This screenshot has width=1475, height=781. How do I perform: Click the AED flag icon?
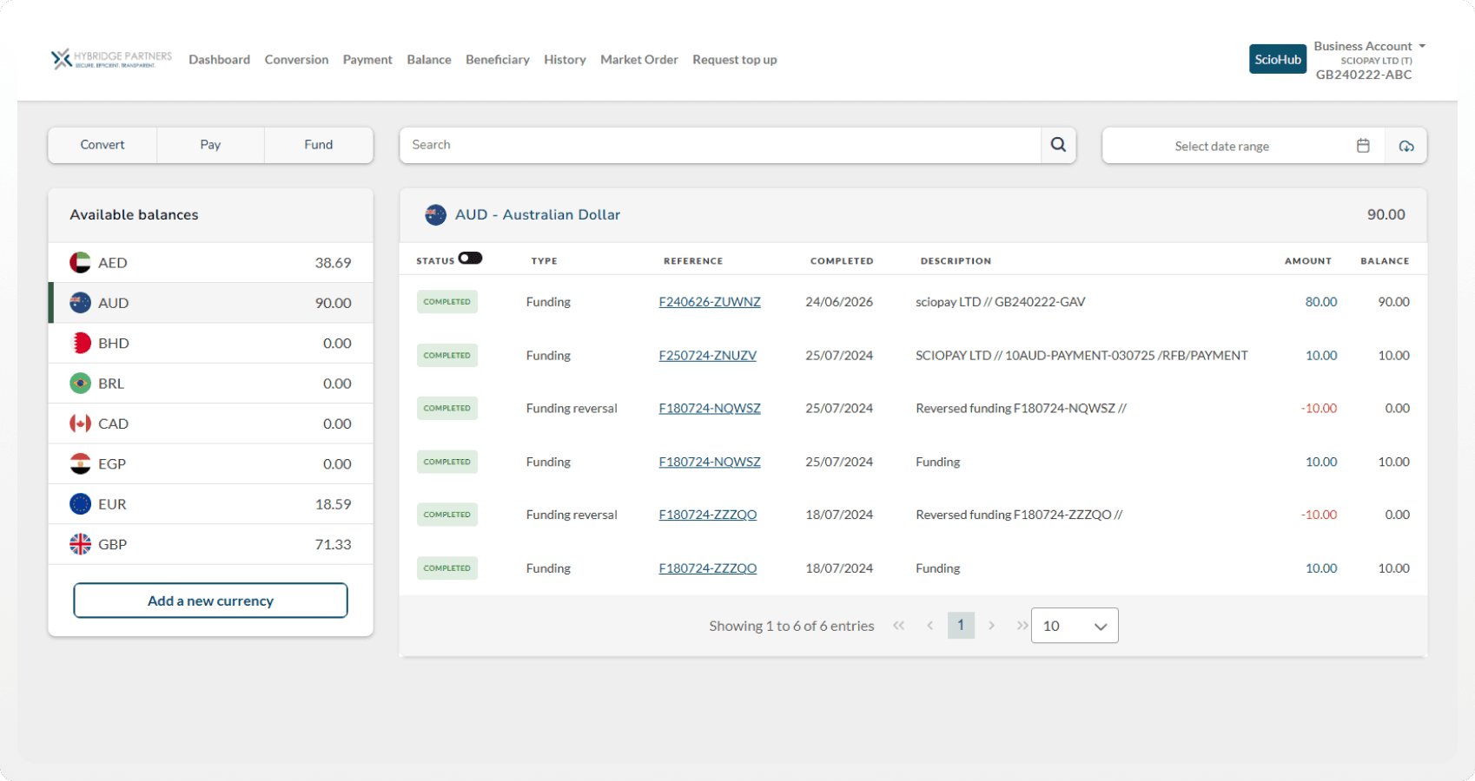80,262
